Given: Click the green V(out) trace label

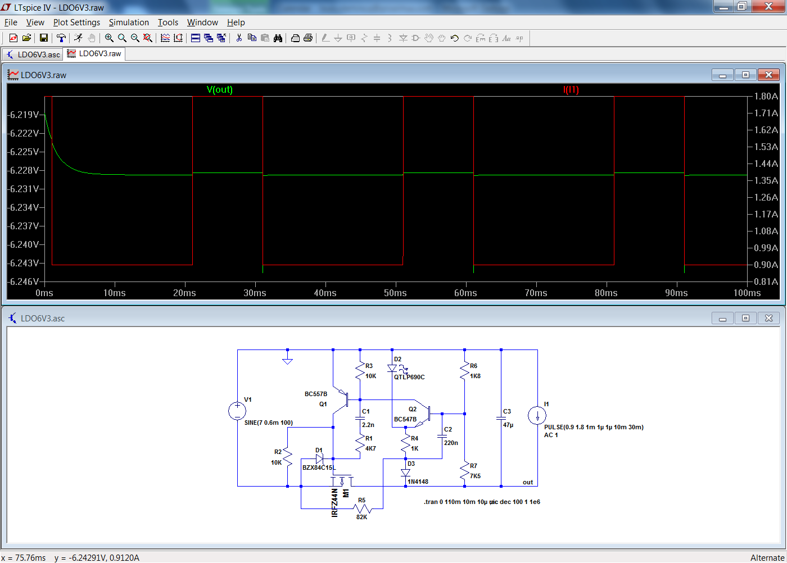Looking at the screenshot, I should coord(220,90).
